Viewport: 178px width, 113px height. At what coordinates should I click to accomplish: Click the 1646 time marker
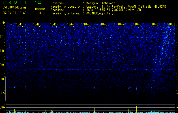[x=104, y=24]
